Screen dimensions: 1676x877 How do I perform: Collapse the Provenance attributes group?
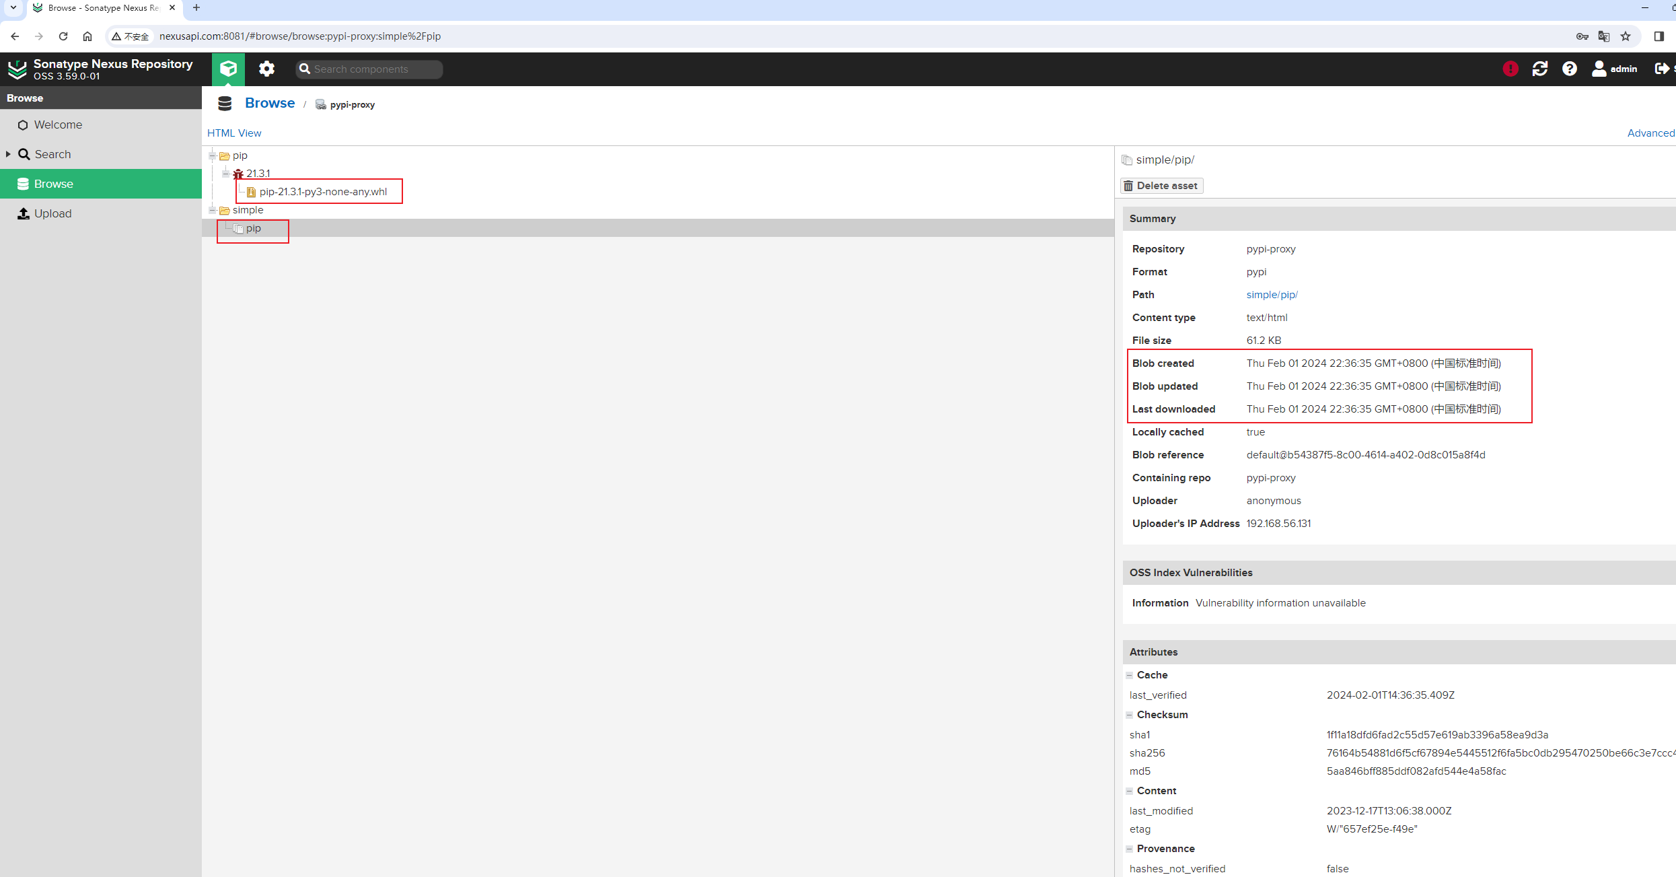1130,849
